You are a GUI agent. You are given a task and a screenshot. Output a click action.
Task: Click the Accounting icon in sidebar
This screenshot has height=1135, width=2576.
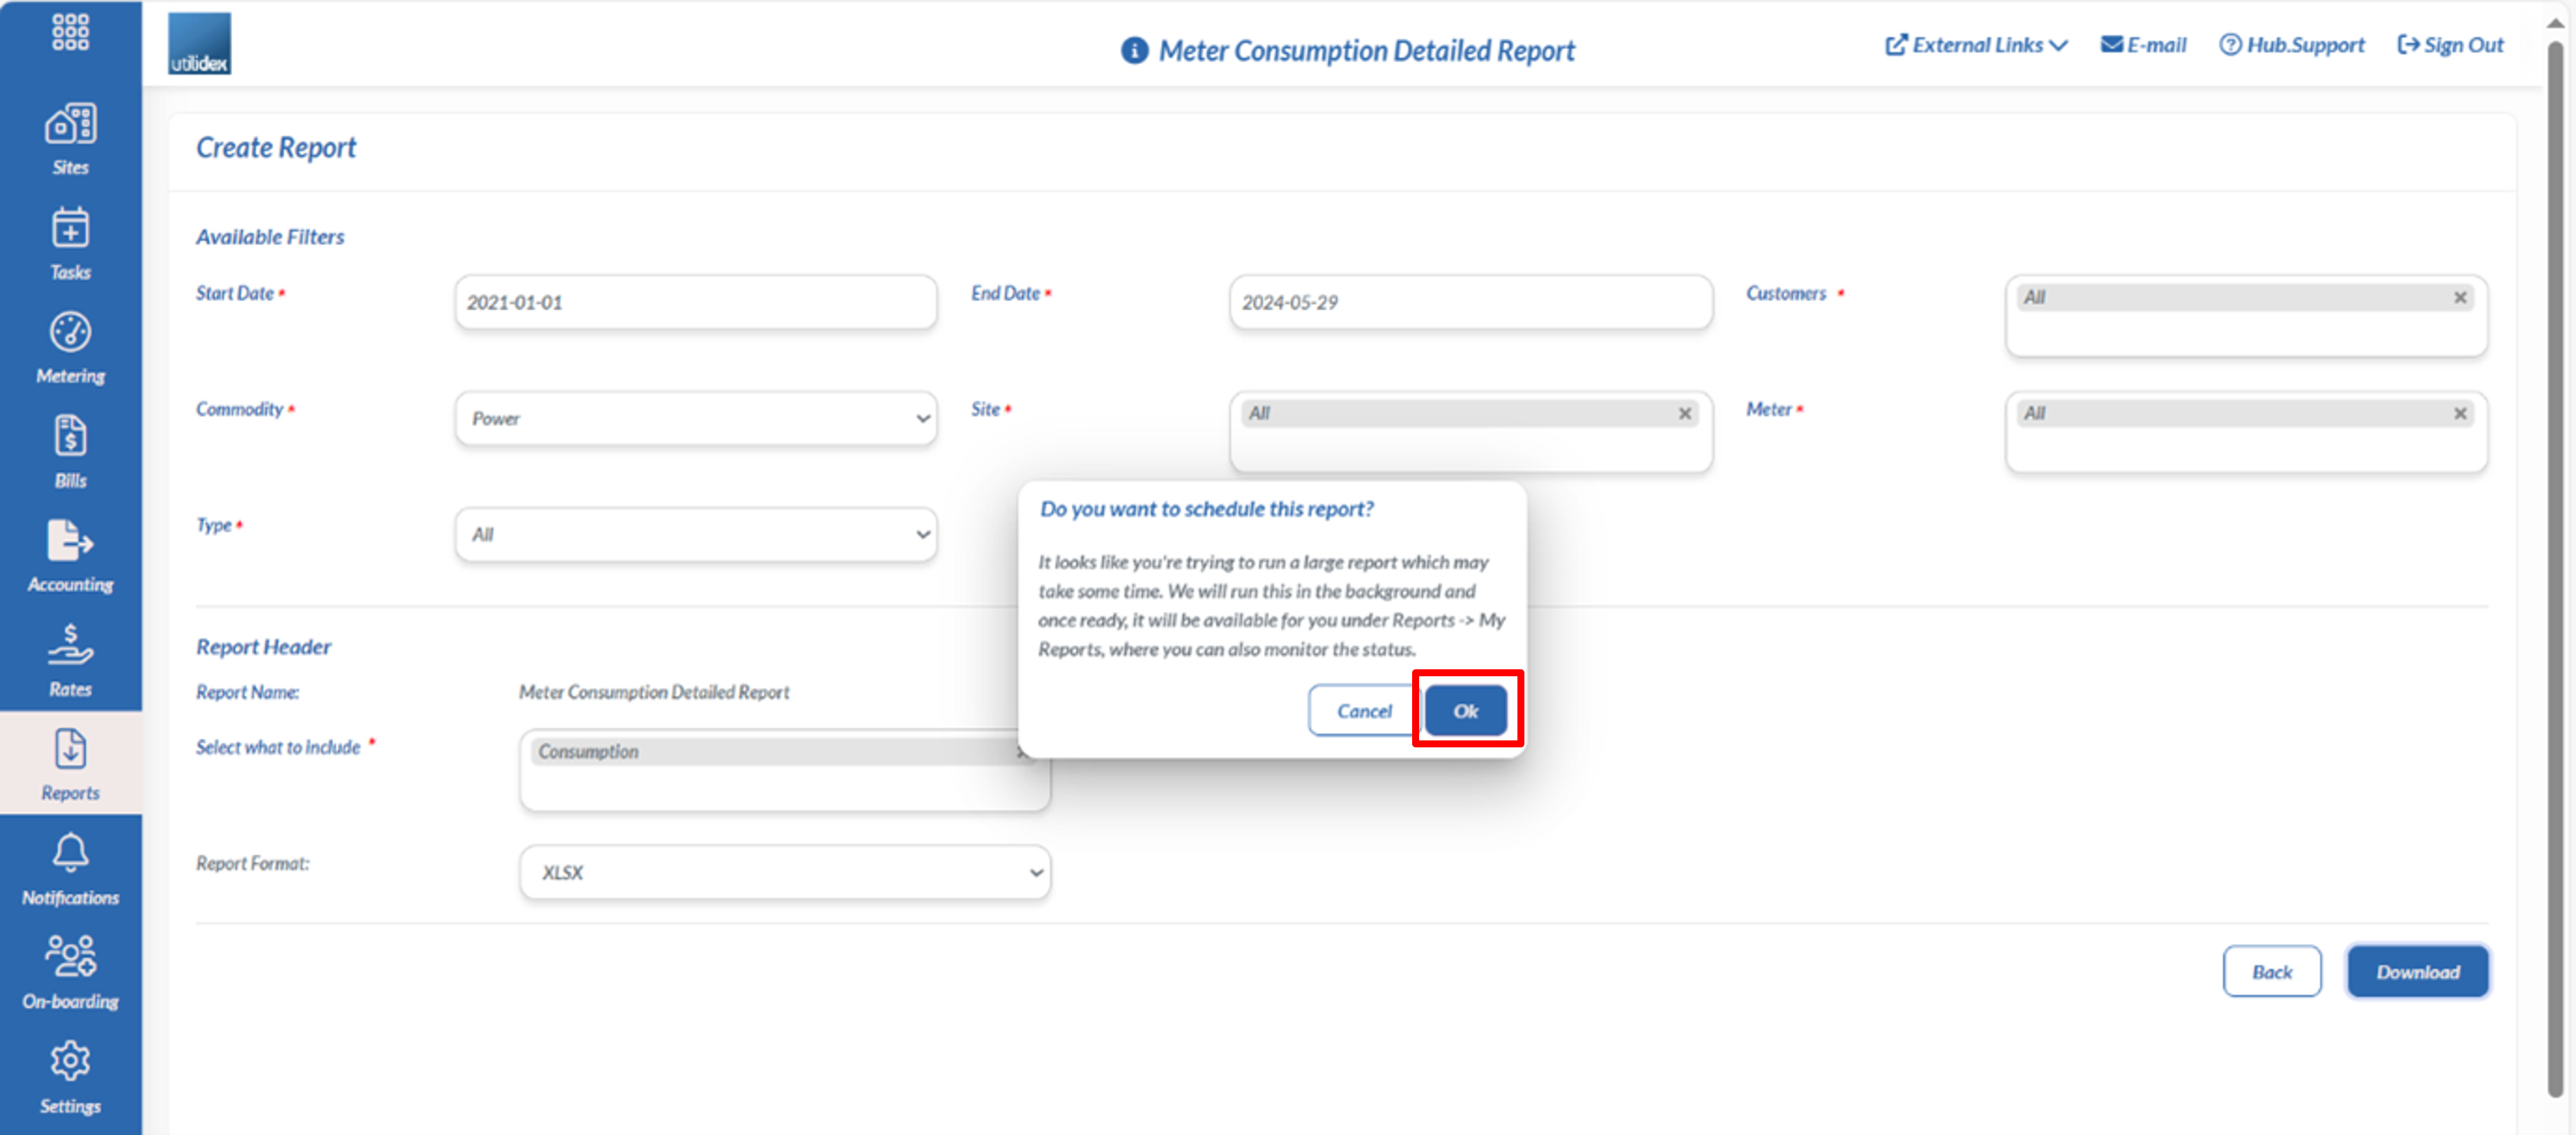[x=70, y=542]
